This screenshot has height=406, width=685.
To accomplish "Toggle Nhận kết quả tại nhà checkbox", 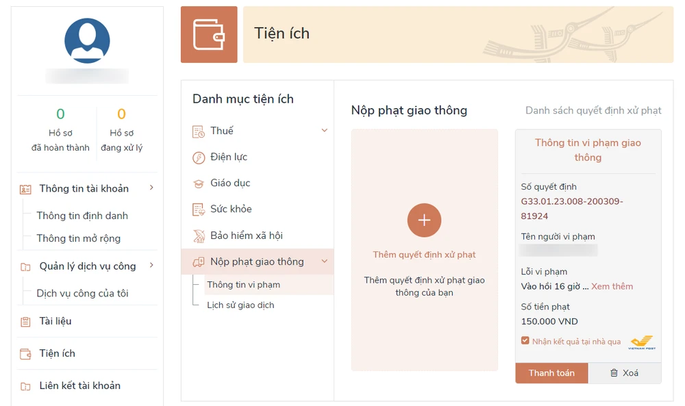I will [x=525, y=341].
